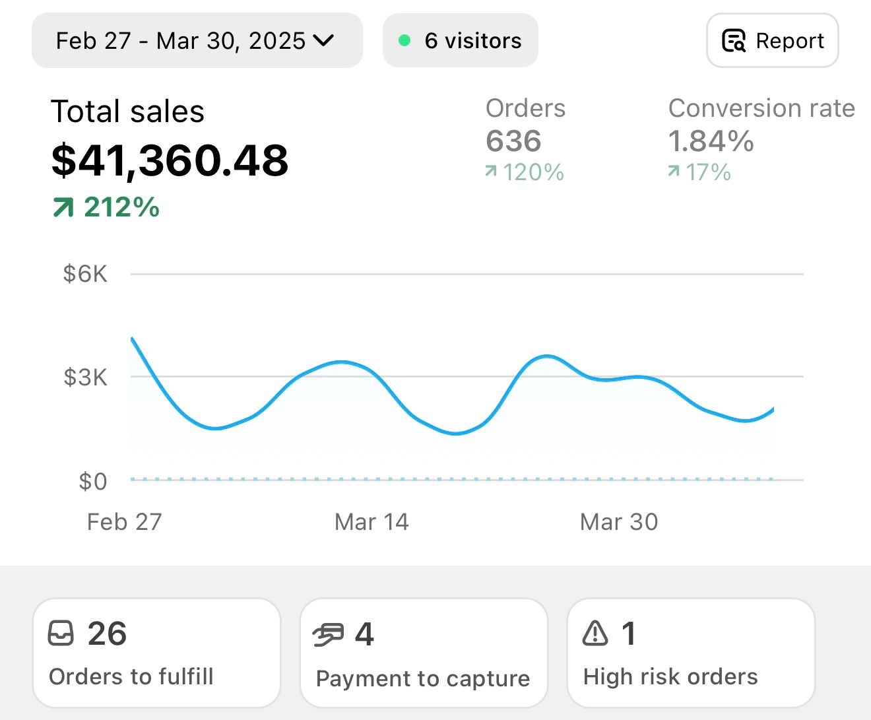This screenshot has height=720, width=871.
Task: Open the date range dropdown
Action: click(x=197, y=41)
